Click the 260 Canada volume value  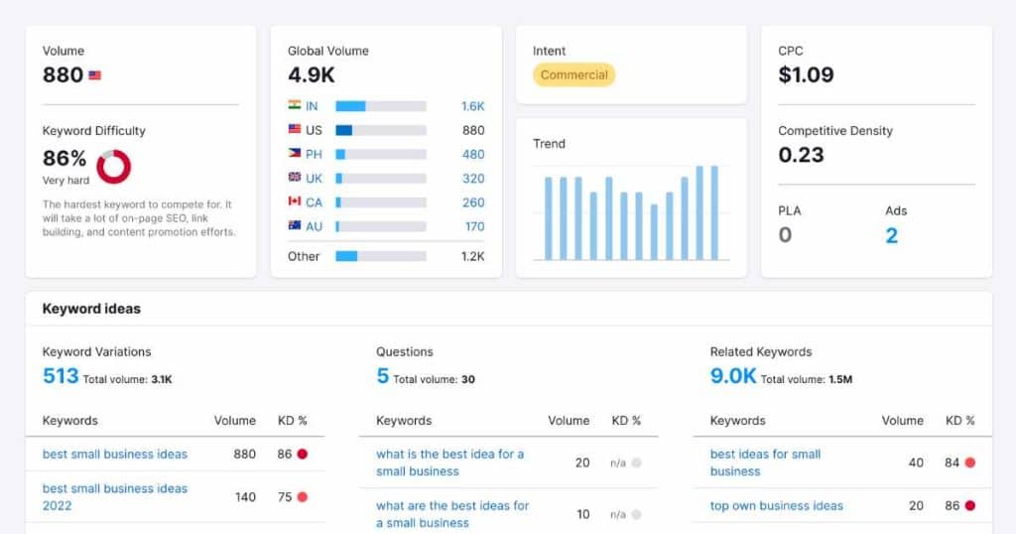click(x=473, y=202)
